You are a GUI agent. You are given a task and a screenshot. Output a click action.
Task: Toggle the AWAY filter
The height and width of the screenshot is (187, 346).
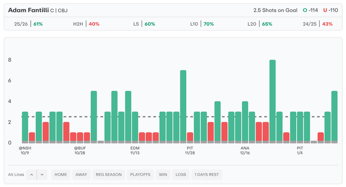pos(81,175)
